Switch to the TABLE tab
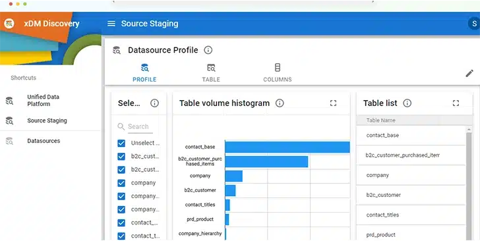 (x=211, y=73)
